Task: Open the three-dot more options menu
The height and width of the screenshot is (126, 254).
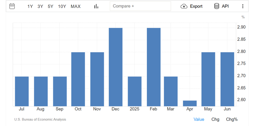Action: click(243, 6)
